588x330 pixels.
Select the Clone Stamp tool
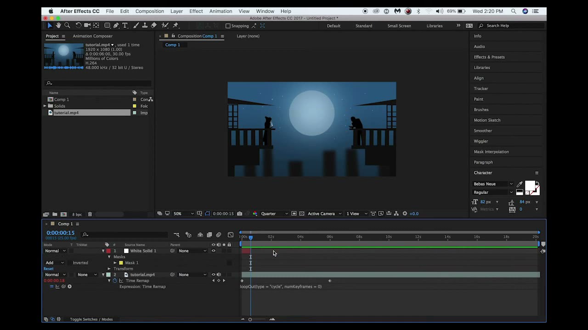pyautogui.click(x=145, y=26)
